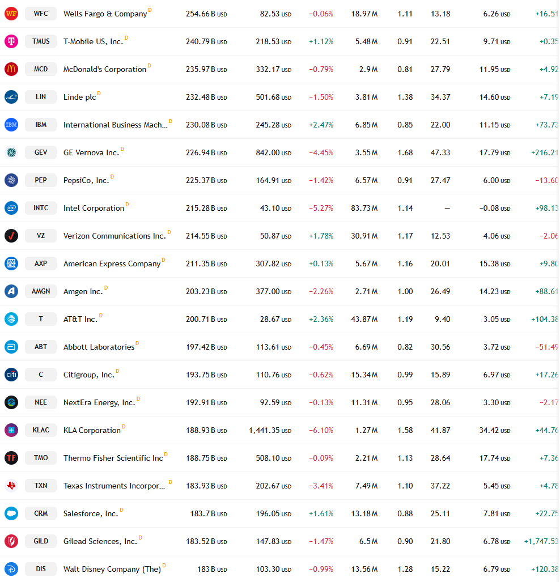Open T-Mobile US, Inc. link
Screen dimensions: 560x582
coord(93,41)
